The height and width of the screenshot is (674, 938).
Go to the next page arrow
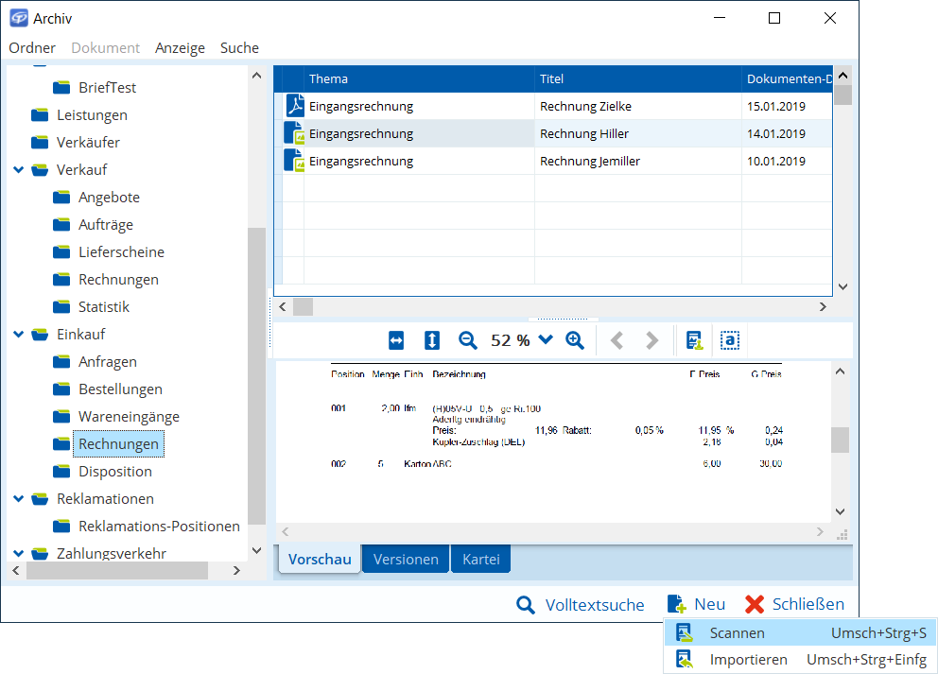pos(651,340)
